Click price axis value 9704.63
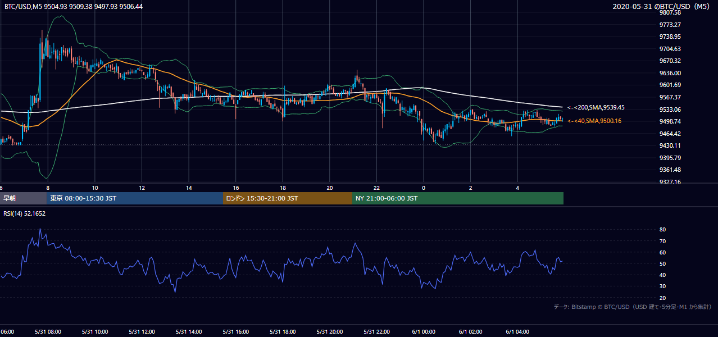Image resolution: width=718 pixels, height=337 pixels. [x=670, y=49]
